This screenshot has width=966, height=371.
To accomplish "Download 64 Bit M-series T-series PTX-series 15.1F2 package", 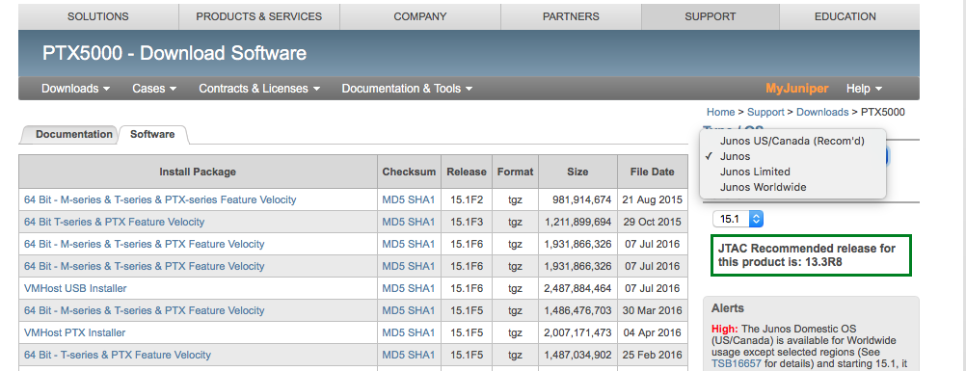I will 160,199.
